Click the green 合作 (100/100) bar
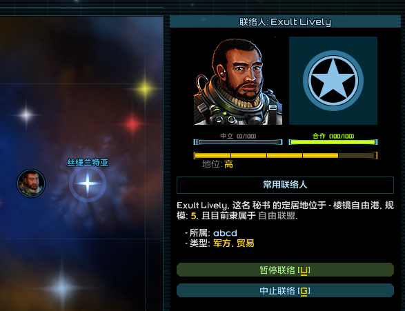405x311 pixels. (333, 141)
